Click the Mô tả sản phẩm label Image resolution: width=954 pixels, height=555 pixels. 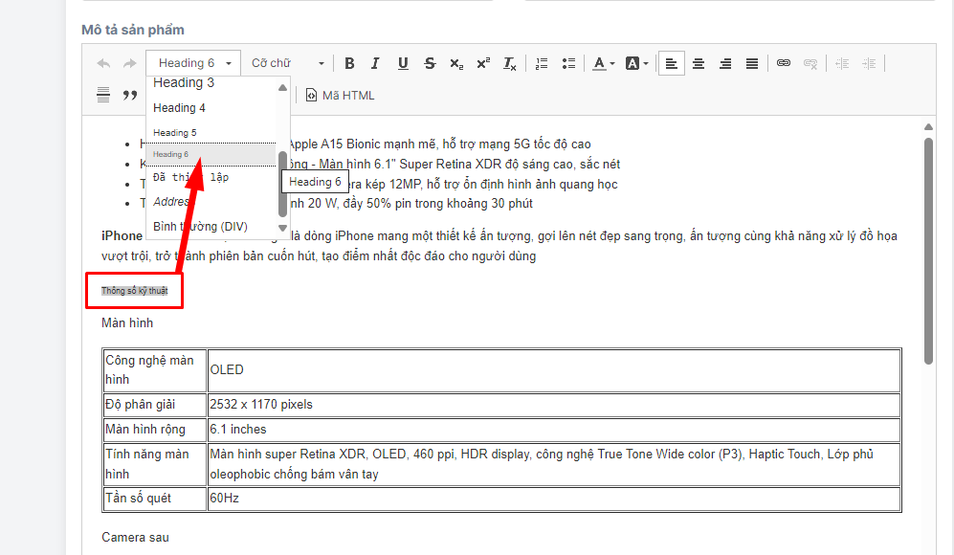[133, 30]
